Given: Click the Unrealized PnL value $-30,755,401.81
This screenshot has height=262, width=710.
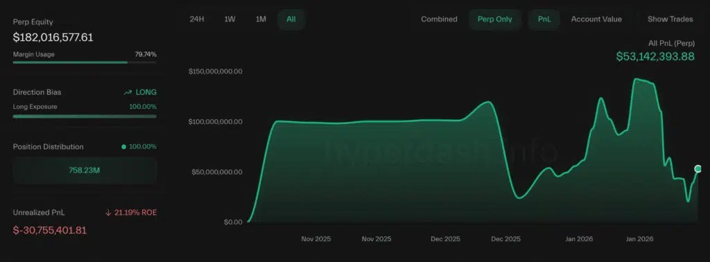Looking at the screenshot, I should click(50, 230).
